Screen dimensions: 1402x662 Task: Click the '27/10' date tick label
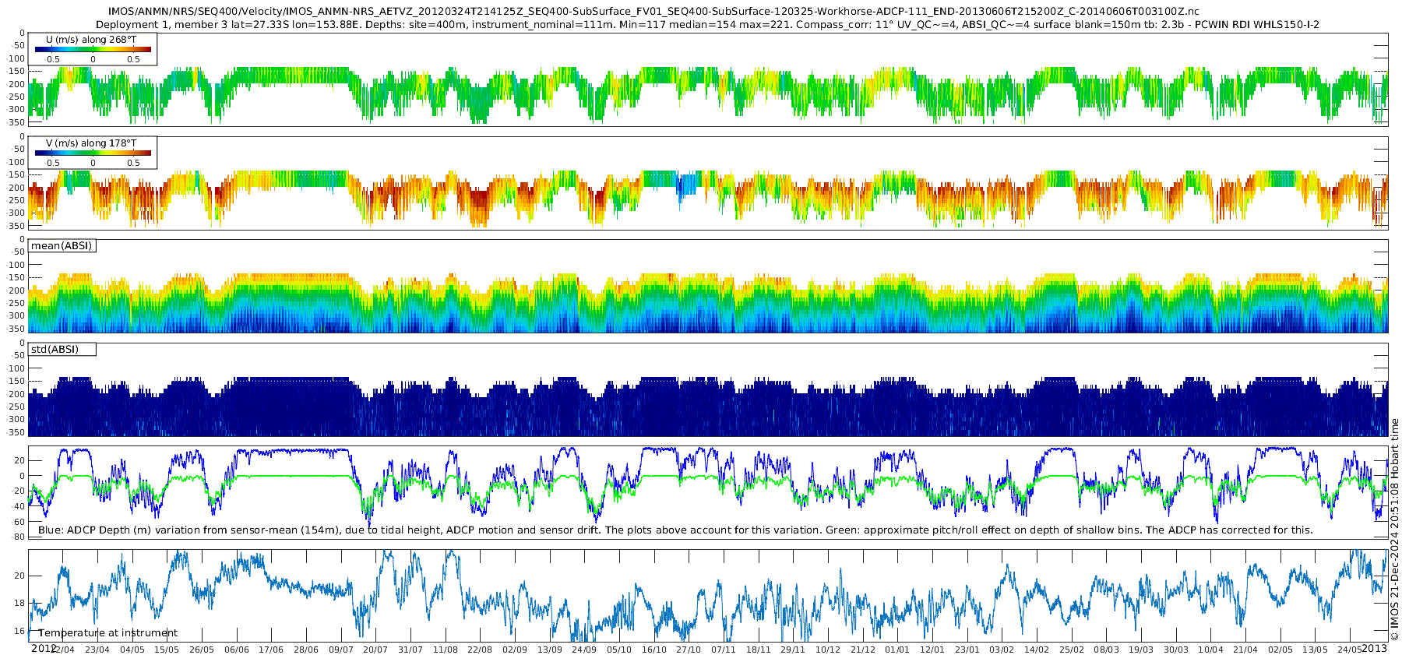[689, 650]
